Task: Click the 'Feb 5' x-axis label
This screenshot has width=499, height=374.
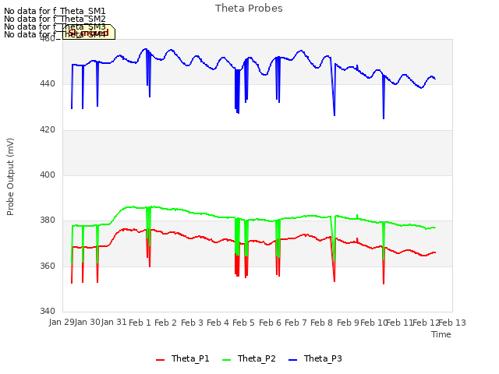Action: (x=244, y=323)
